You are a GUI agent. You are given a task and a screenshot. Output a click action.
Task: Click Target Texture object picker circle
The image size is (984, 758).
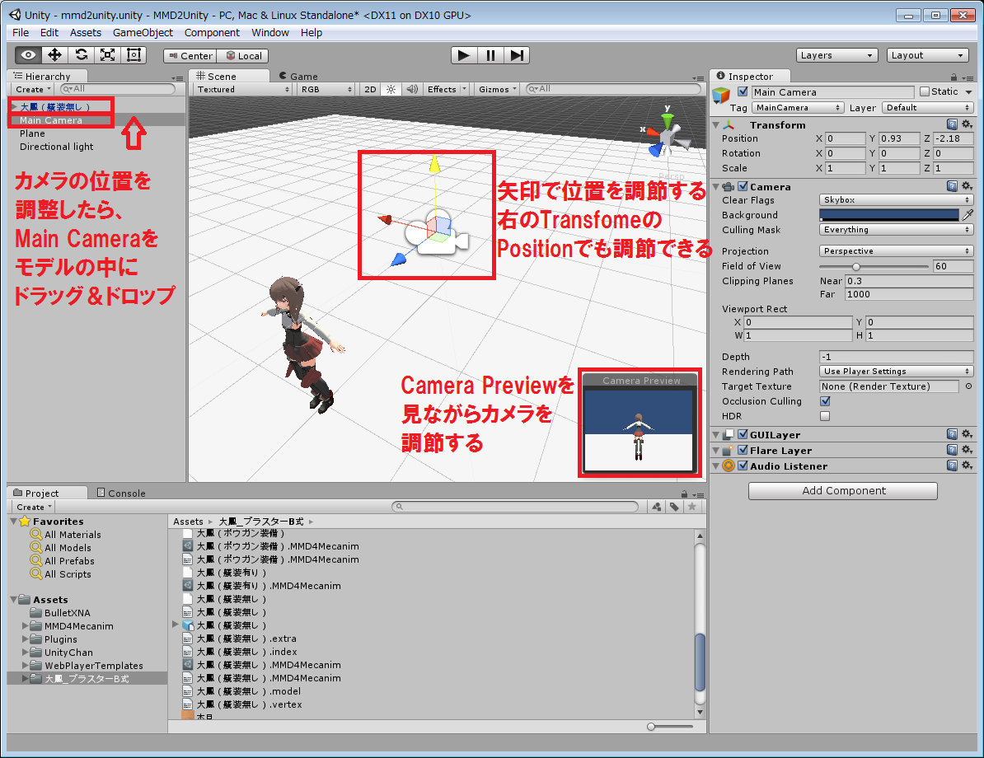[968, 386]
